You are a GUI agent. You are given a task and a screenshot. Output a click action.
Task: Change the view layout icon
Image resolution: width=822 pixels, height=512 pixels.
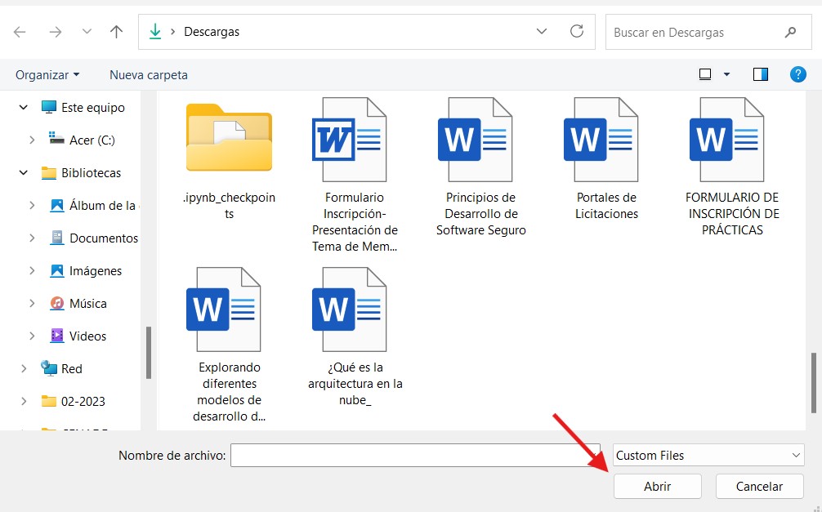705,74
